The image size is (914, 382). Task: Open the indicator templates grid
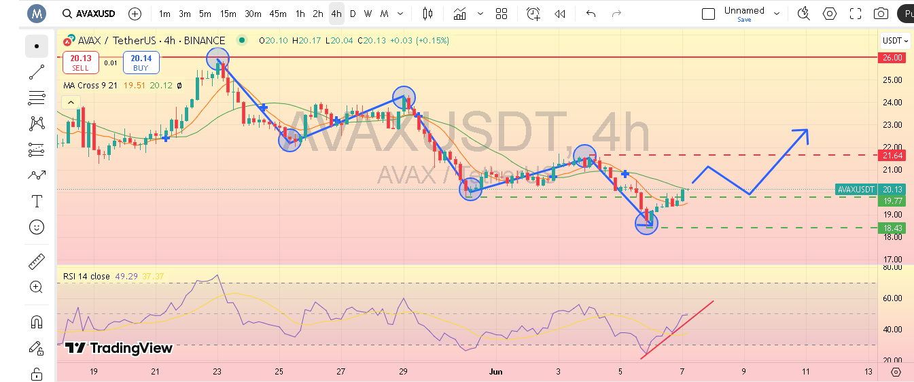pyautogui.click(x=502, y=14)
